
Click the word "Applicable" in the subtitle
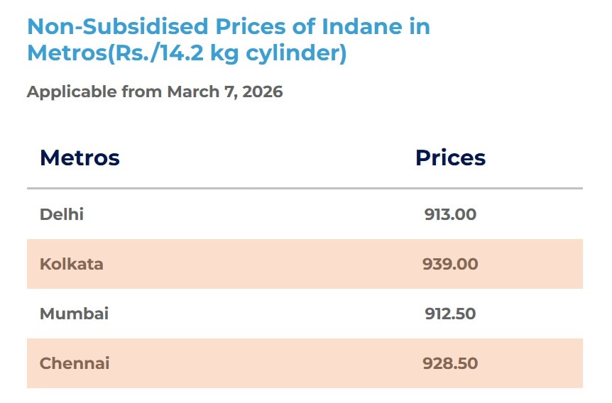[72, 92]
